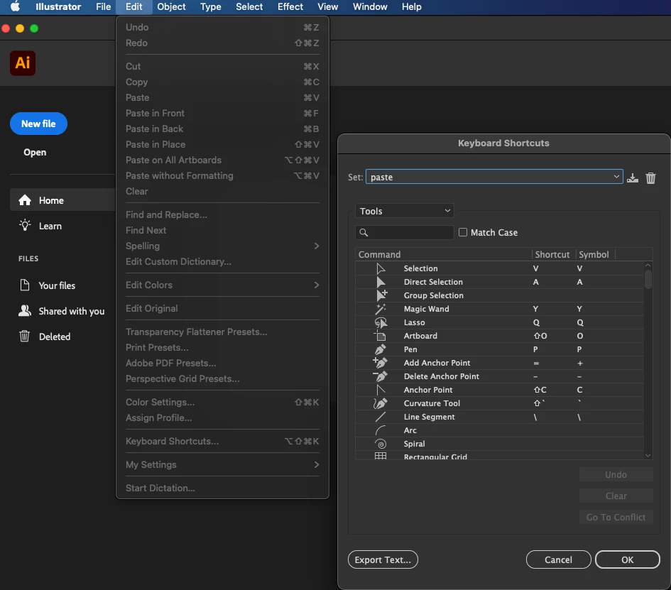Image resolution: width=671 pixels, height=590 pixels.
Task: Click the command list scrollbar thumb
Action: [x=648, y=278]
